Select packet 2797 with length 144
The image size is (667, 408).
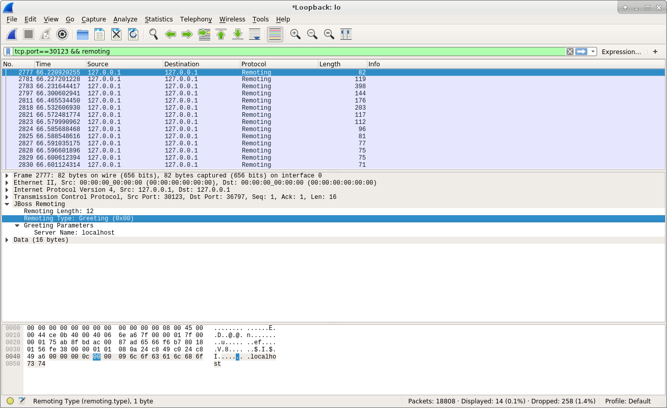(x=333, y=93)
